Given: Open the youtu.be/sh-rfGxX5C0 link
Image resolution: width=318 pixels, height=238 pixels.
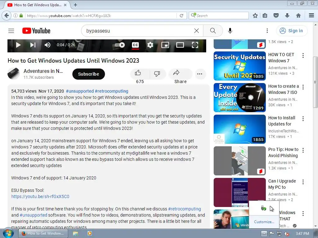Looking at the screenshot, I should tap(40, 196).
